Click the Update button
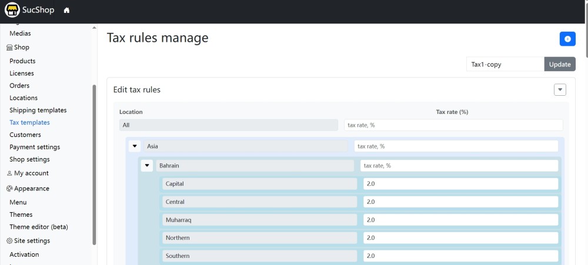Screen dimensions: 588x265 (560, 64)
